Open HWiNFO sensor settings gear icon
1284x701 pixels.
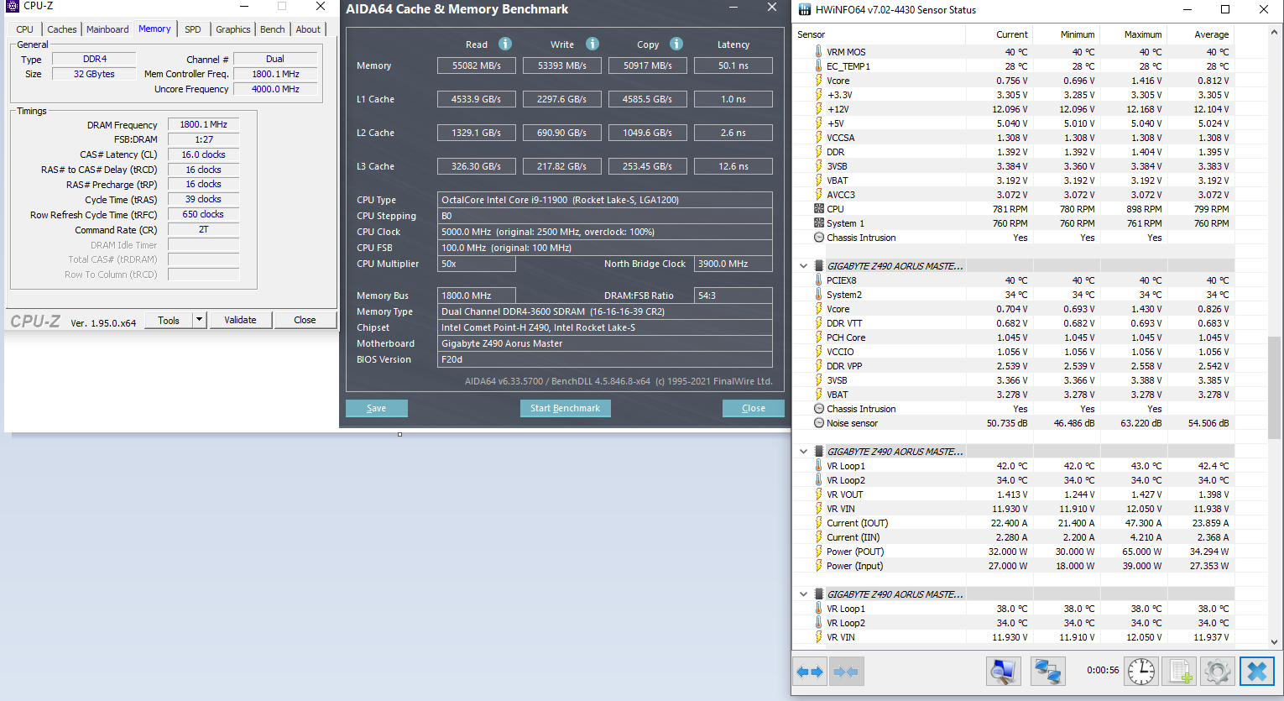(x=1218, y=672)
